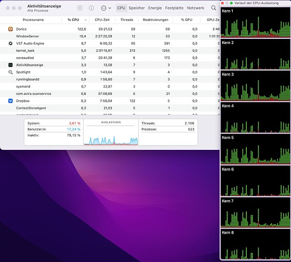Screen dimensions: 291x262
Task: Click the Verlauf der CPU-Auslastung title
Action: 256,3
